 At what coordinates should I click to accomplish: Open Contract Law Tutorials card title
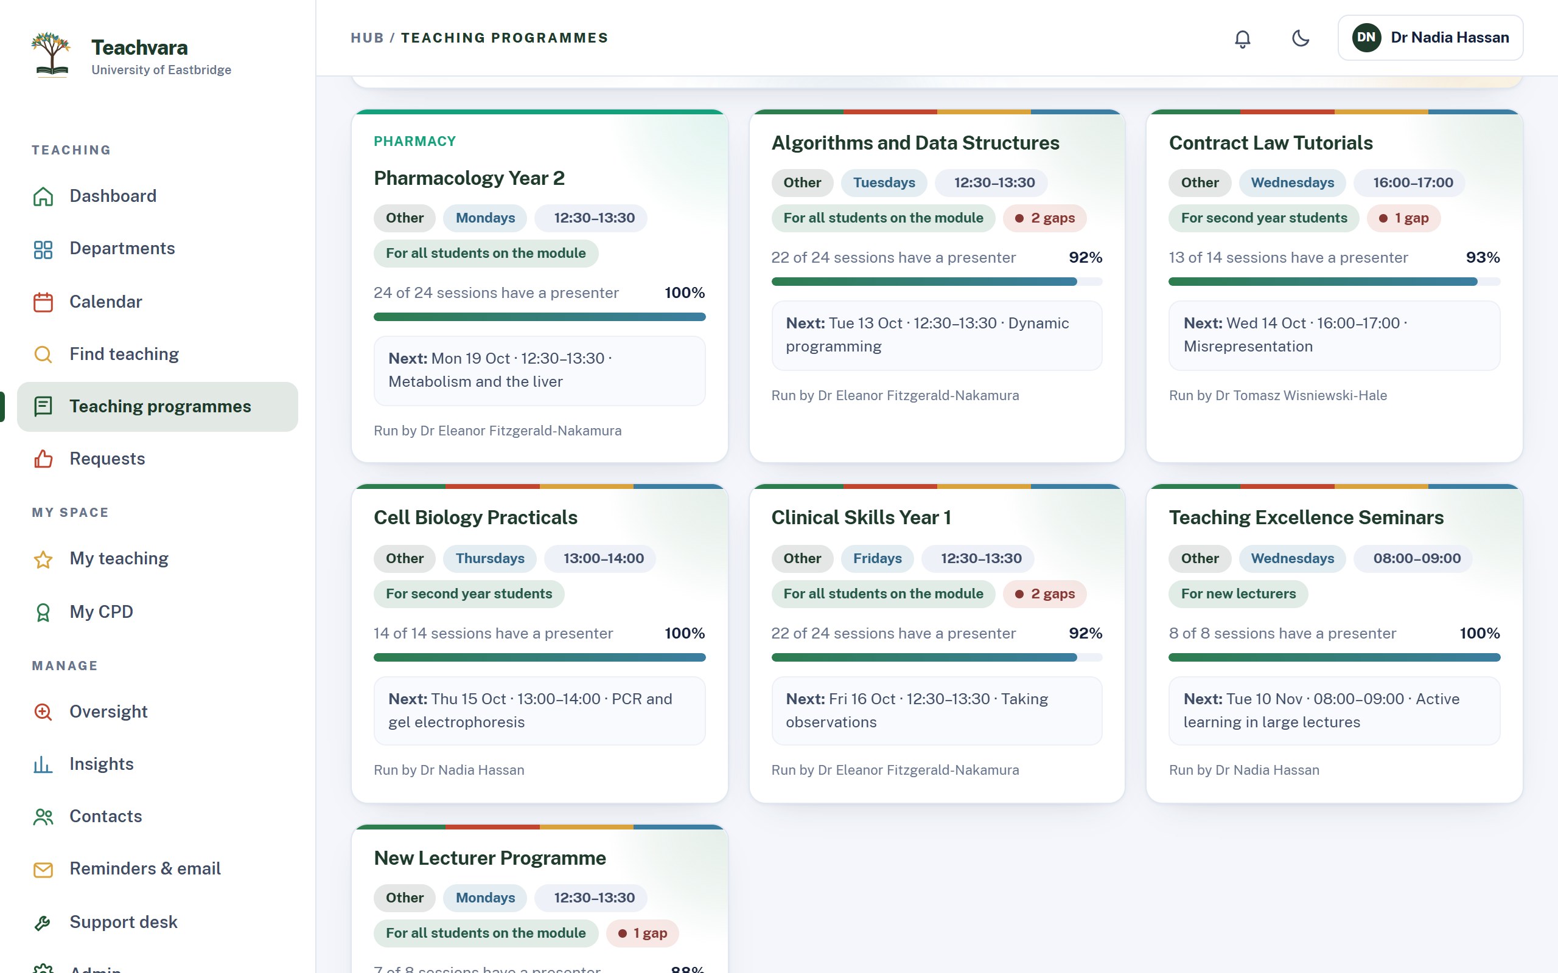point(1270,143)
